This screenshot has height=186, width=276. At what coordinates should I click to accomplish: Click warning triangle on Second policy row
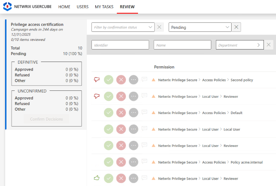(154, 80)
